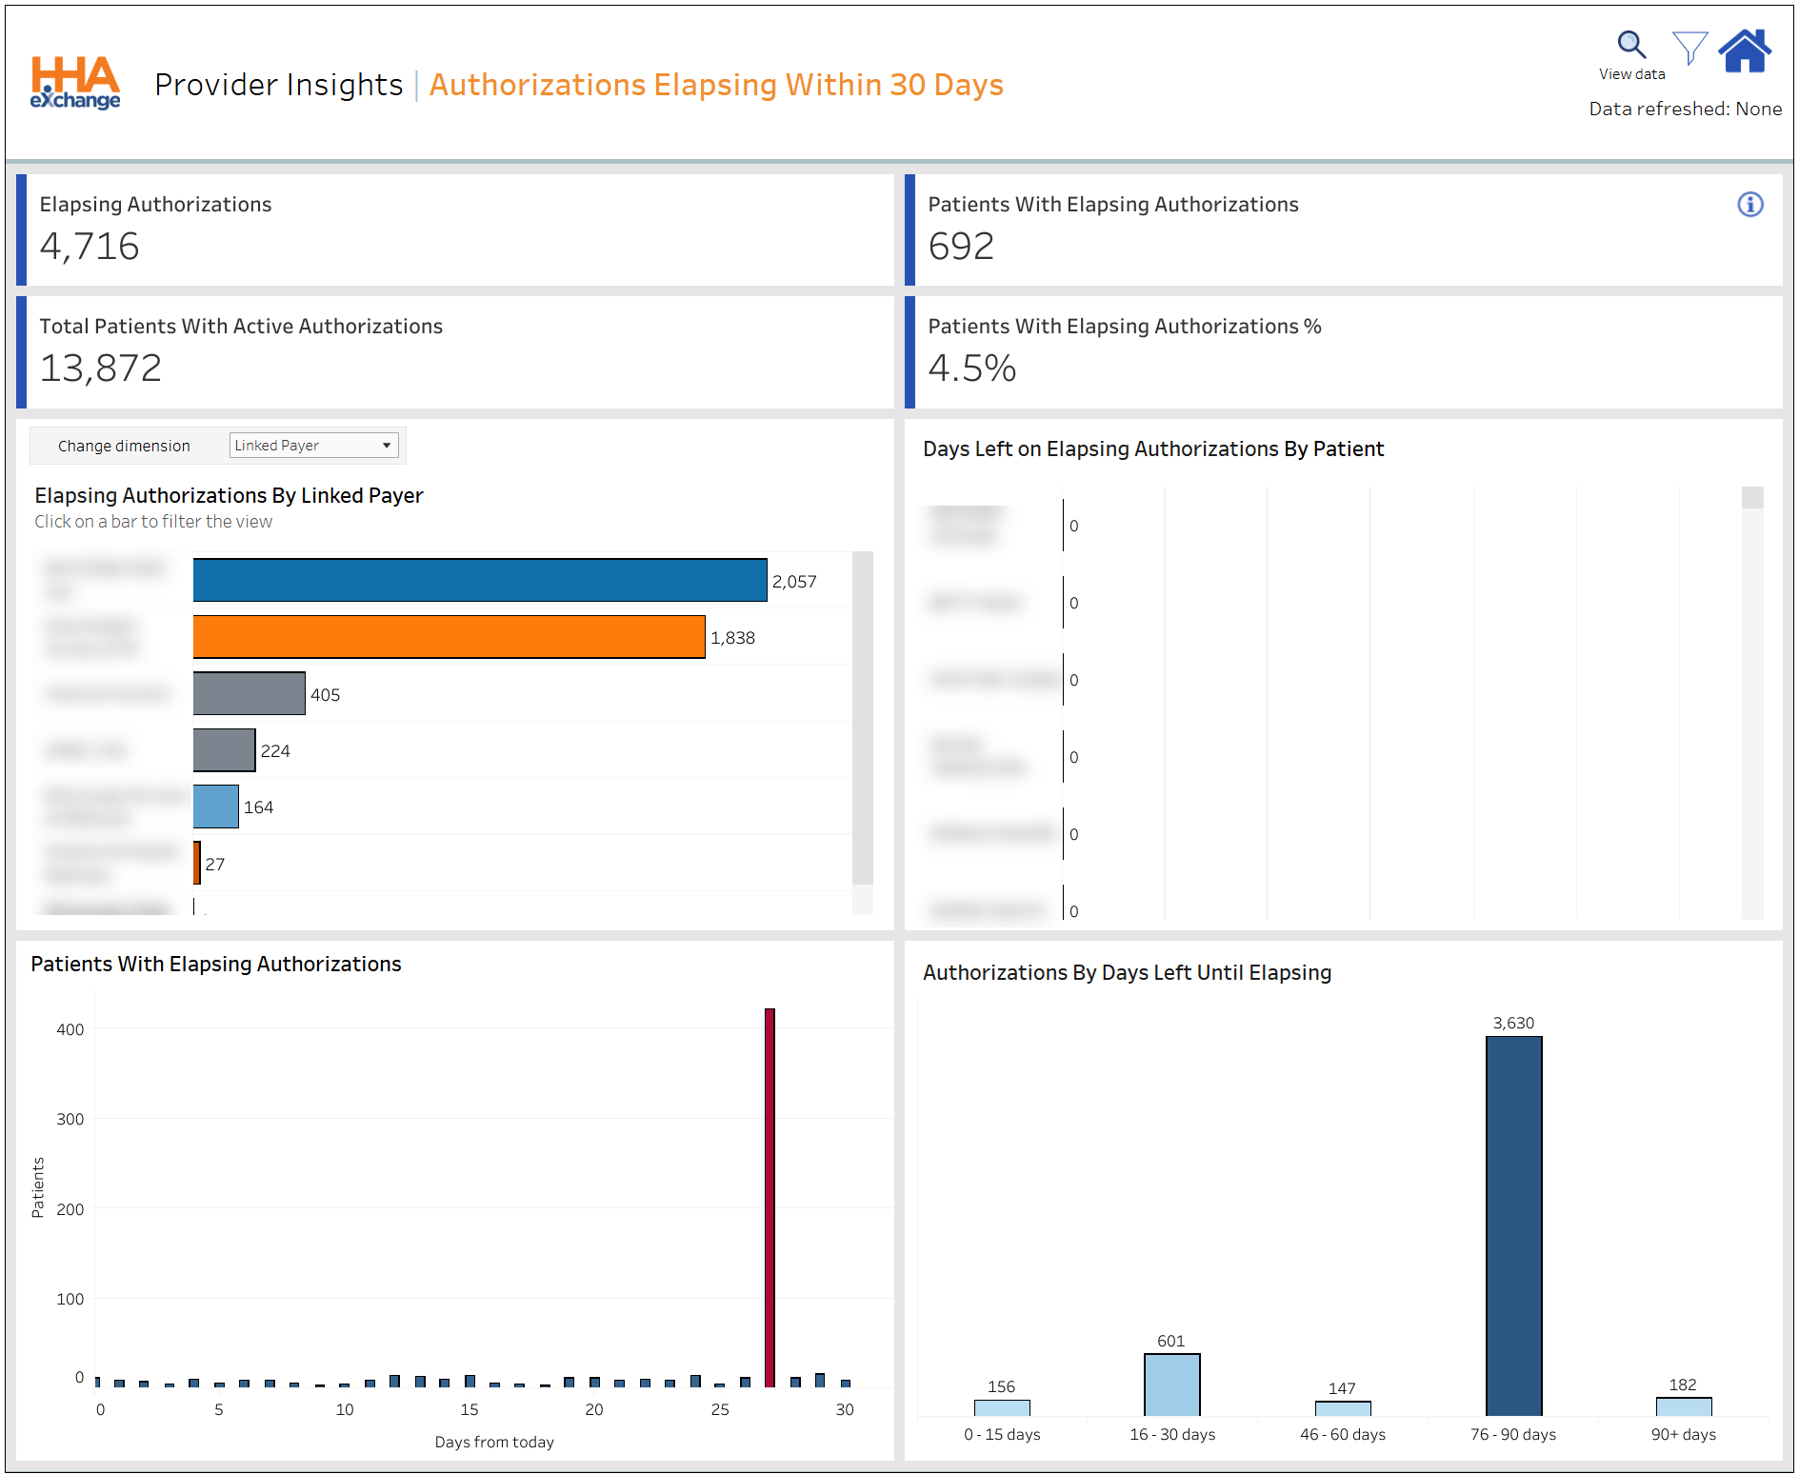Click the Elapsing Authorizations 4,716 card
1799x1474 pixels.
tap(455, 229)
